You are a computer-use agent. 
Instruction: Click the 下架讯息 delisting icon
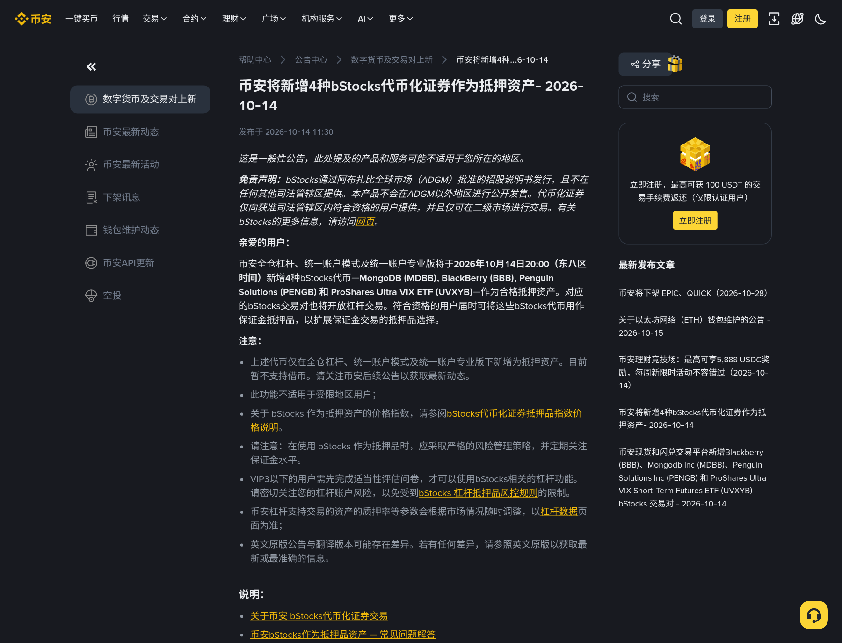(91, 197)
